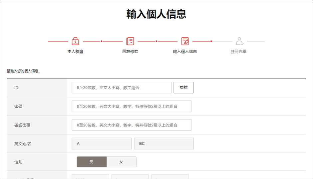Open the first partially visible box below 性別
Viewport: 313px width, 179px height.
point(91,176)
